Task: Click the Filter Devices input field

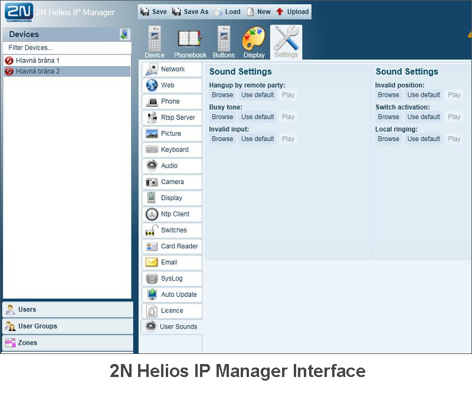Action: [67, 48]
